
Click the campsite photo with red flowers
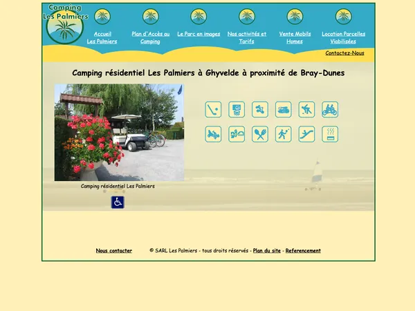pos(120,133)
